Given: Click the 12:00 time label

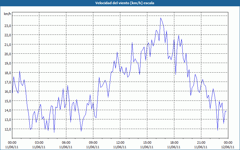Looking at the screenshot, I should [x=120, y=143].
